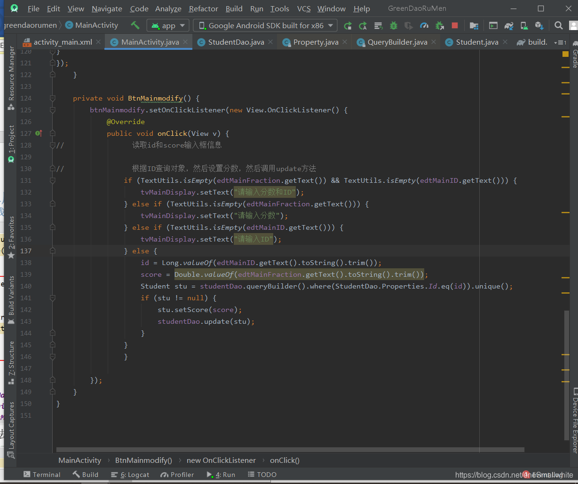Screen dimensions: 578x484
Task: Open the Navigate menu
Action: pyautogui.click(x=107, y=8)
